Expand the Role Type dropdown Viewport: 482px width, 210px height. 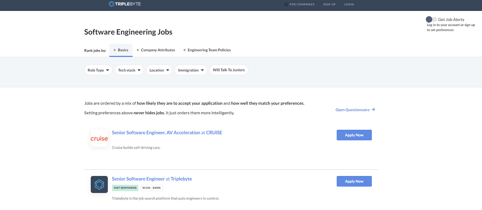pyautogui.click(x=98, y=70)
